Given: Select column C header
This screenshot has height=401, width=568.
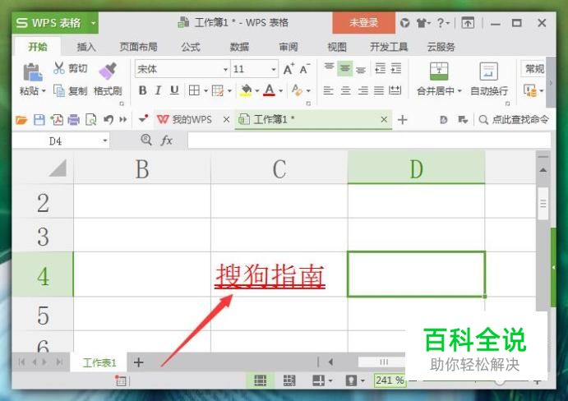Looking at the screenshot, I should (x=279, y=168).
